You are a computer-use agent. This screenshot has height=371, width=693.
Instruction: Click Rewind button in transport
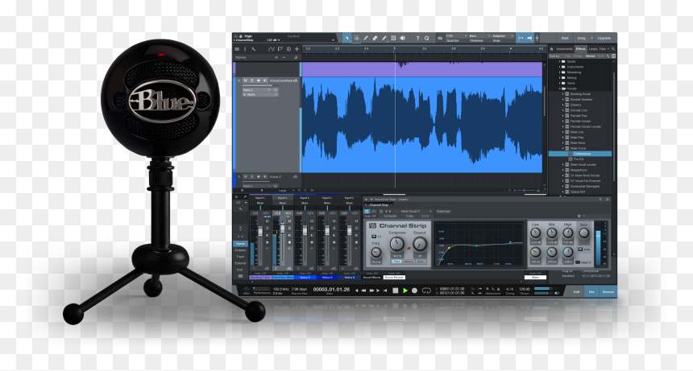[x=364, y=291]
